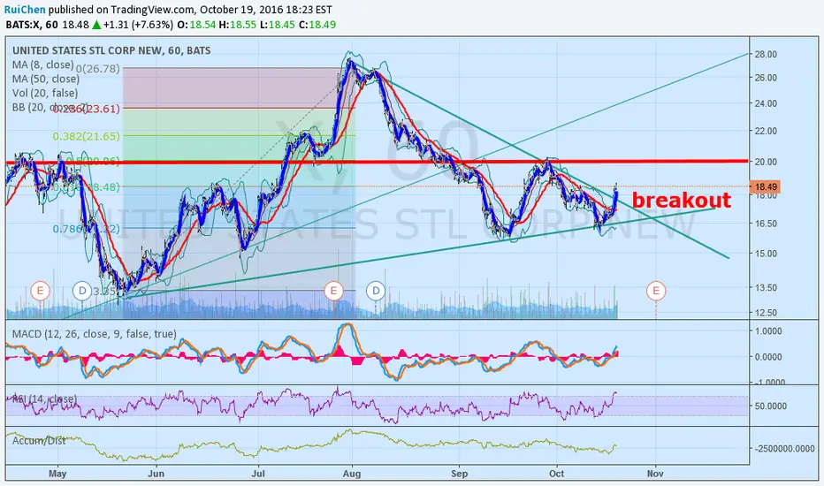Click the 0.382(21.65) Fibonacci level label
The height and width of the screenshot is (486, 824).
[86, 136]
